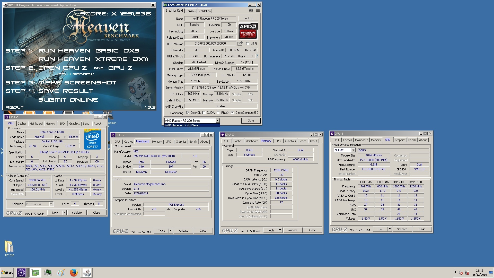Click the DRAM Frequency 1200.2 MHz value
The width and height of the screenshot is (494, 278).
coord(281,170)
